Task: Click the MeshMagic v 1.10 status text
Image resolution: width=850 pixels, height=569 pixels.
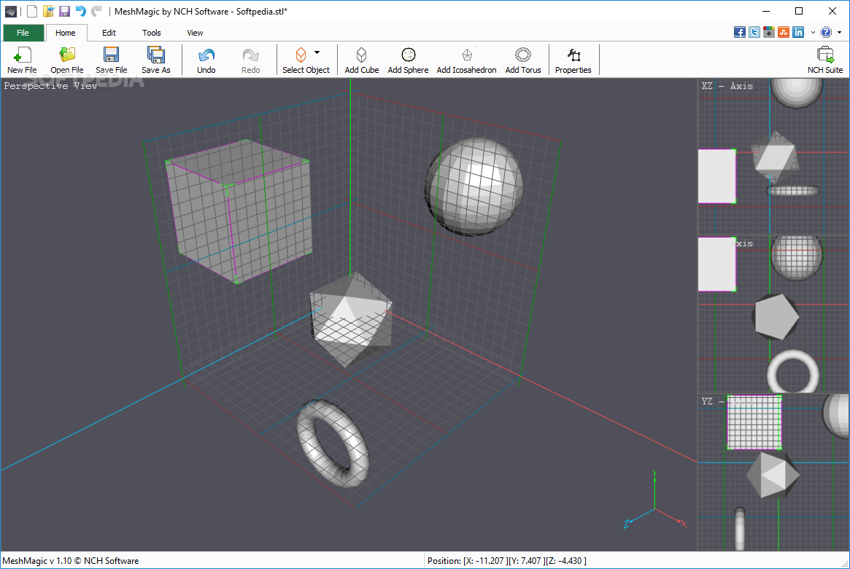Action: (x=71, y=561)
